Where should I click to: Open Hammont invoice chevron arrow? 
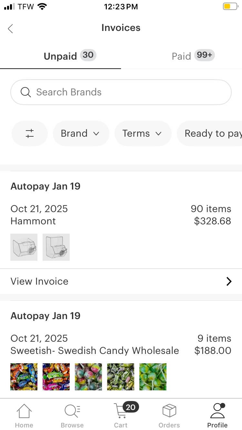[229, 281]
